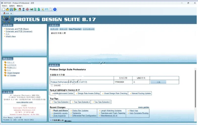
Task: Open the Design Explorer green icon
Action: tap(39, 9)
